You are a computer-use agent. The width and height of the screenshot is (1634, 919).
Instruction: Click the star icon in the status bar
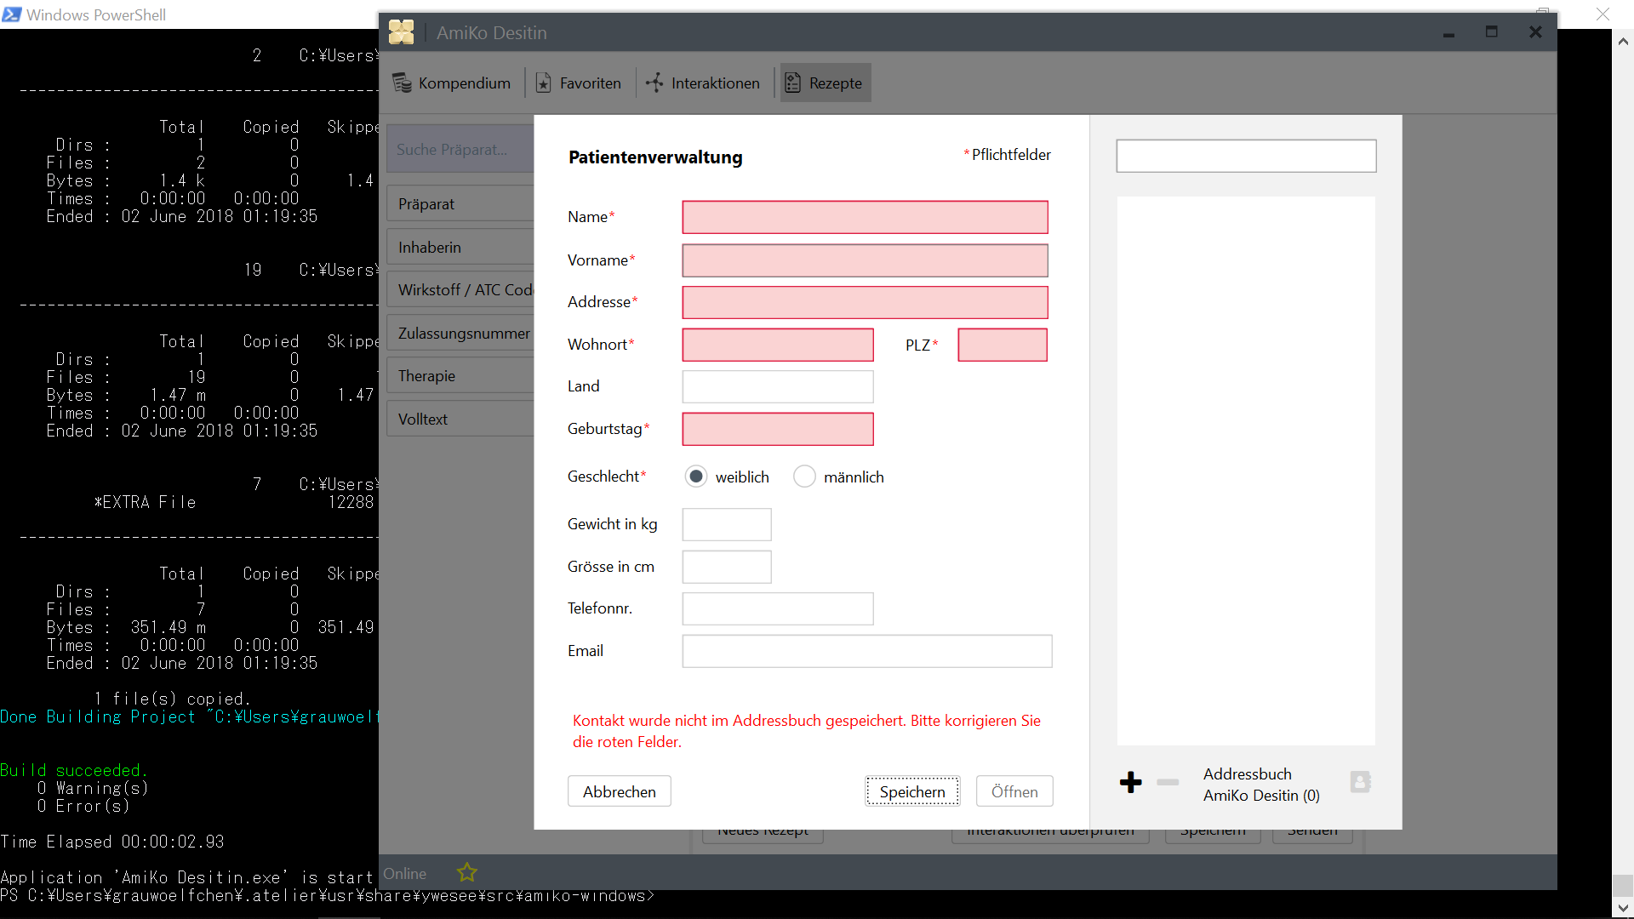[x=466, y=872]
